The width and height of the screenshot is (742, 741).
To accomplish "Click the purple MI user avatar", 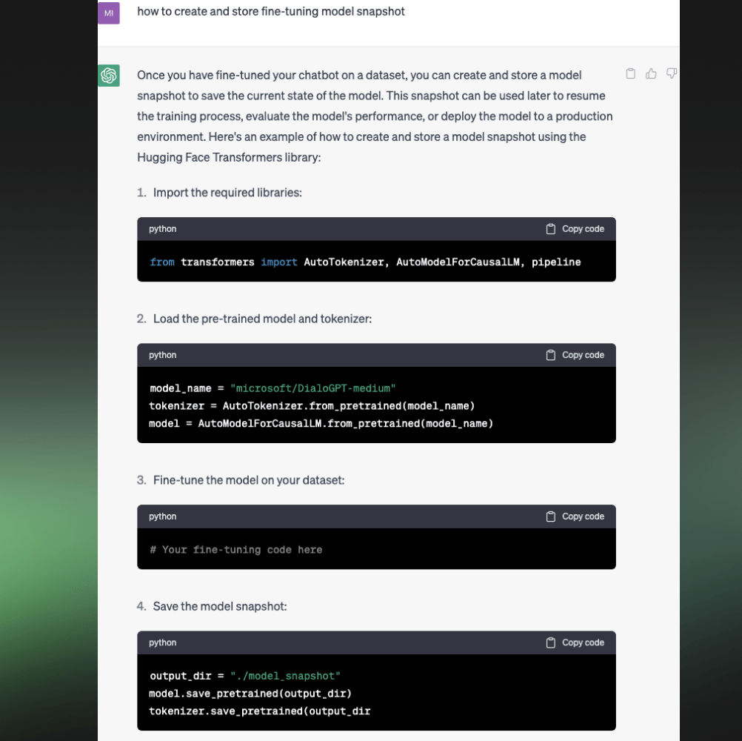I will click(x=108, y=13).
